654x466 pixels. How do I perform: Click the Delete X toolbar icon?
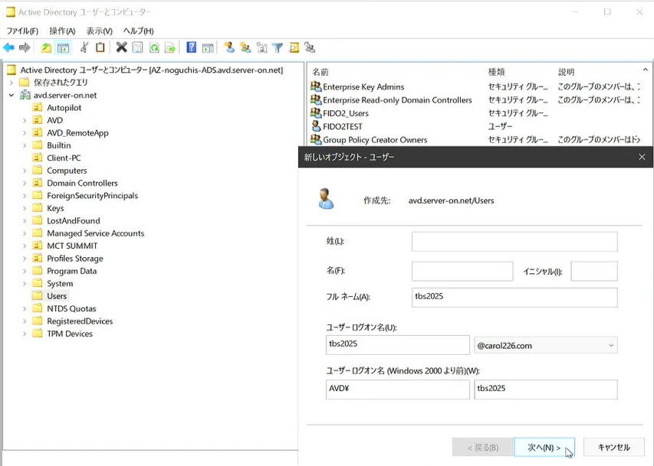point(121,47)
